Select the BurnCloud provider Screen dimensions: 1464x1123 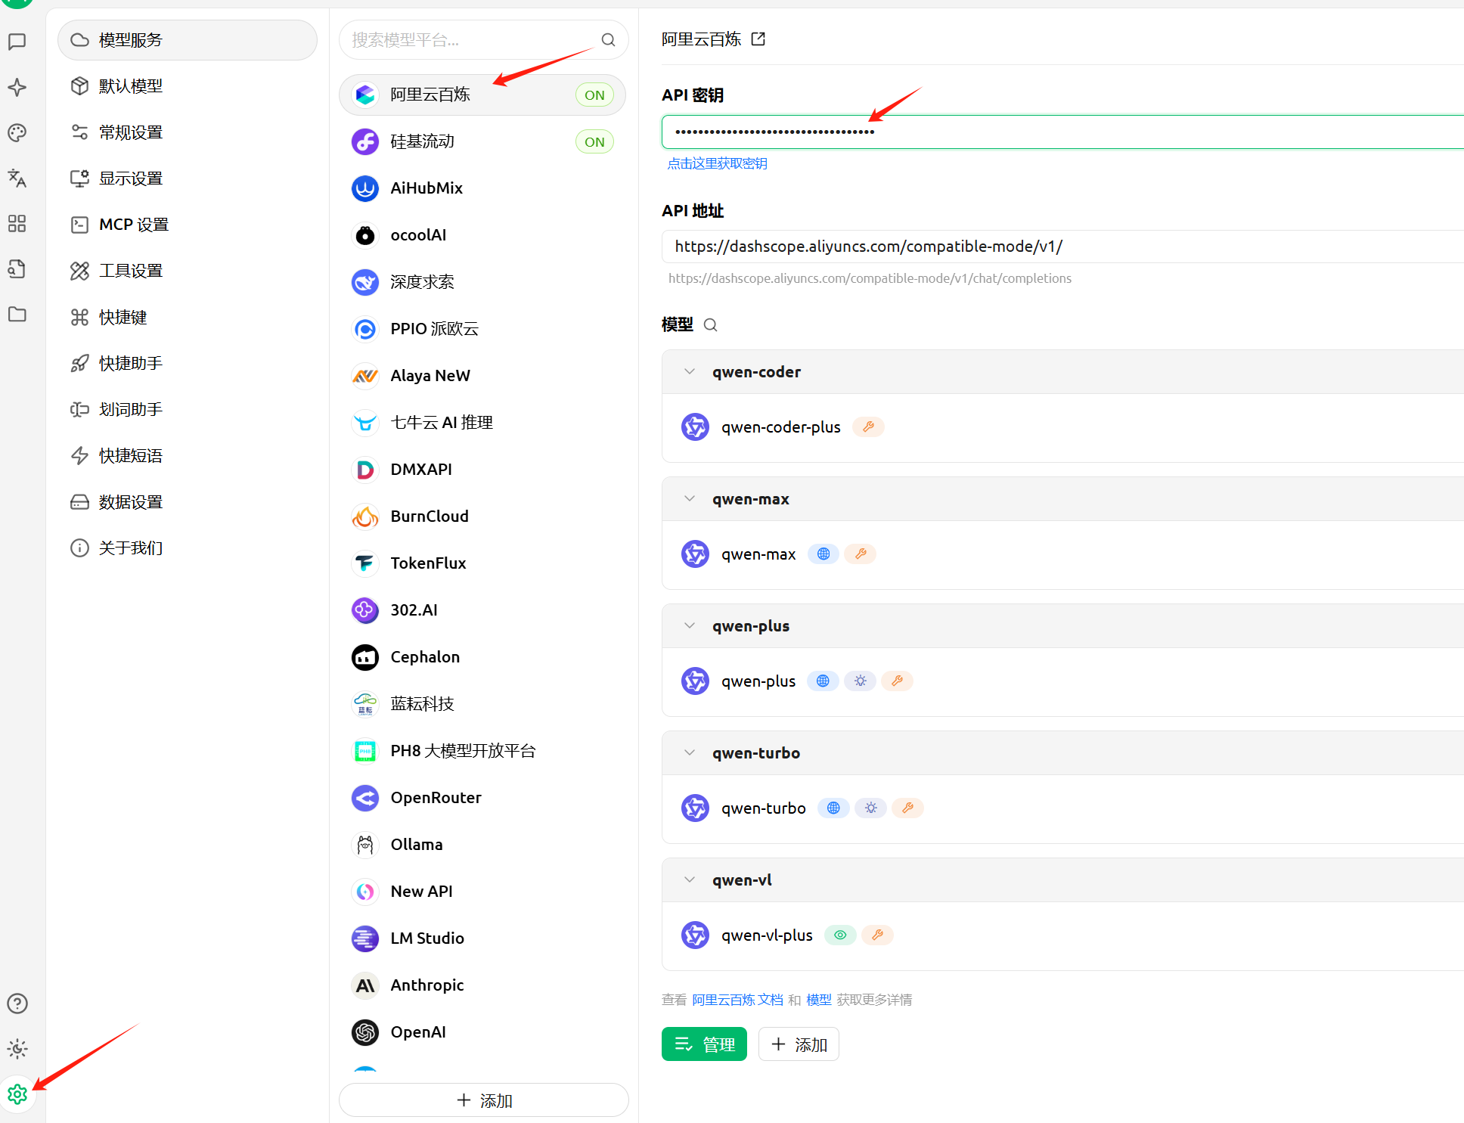[482, 517]
